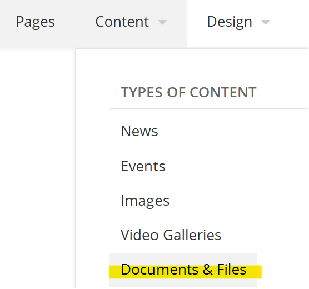
Task: Open the Design menu
Action: coord(230,22)
